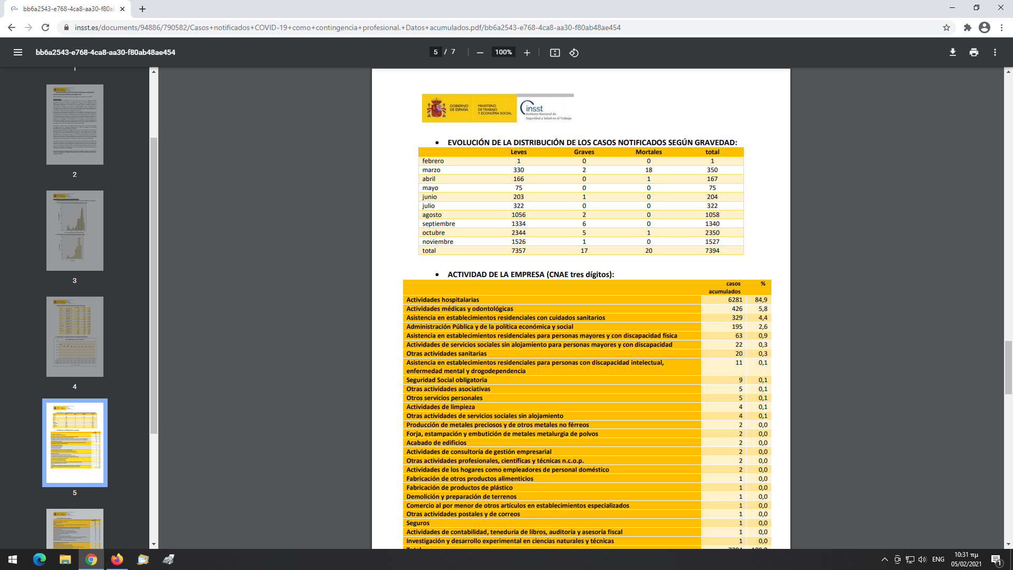Click the zoom in plus icon
The width and height of the screenshot is (1013, 570).
pos(527,52)
